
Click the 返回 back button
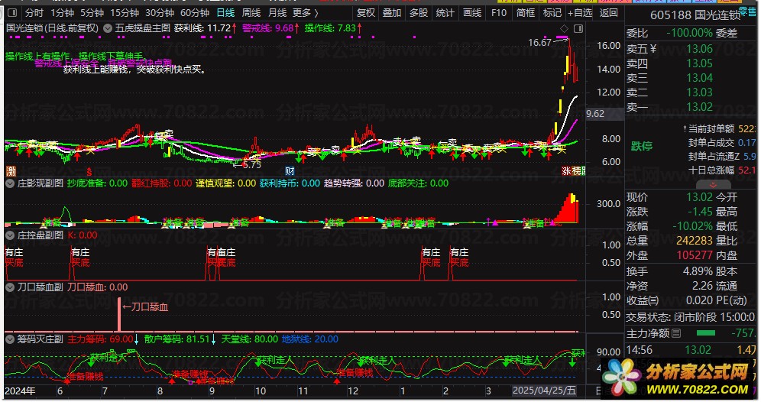pos(609,13)
